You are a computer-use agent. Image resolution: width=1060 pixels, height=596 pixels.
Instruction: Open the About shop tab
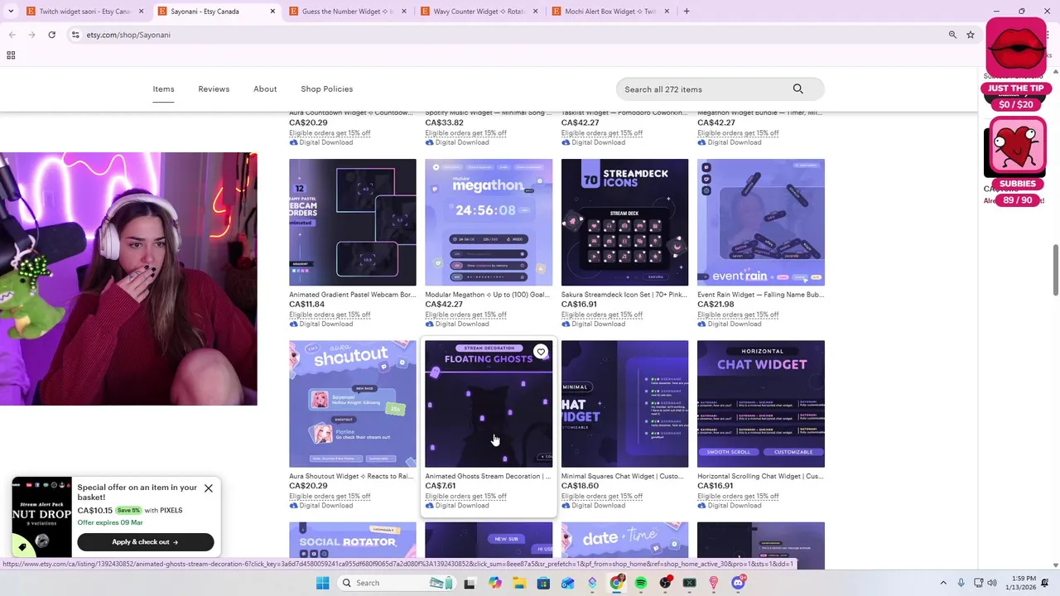[265, 89]
